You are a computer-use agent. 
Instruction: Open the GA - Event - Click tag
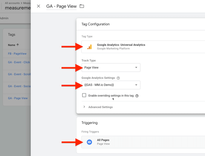19,62
